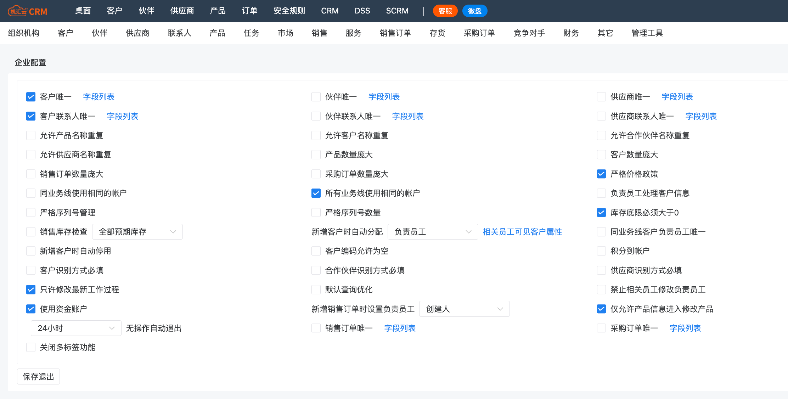Enable 严格序列号管理 checkbox

[31, 213]
